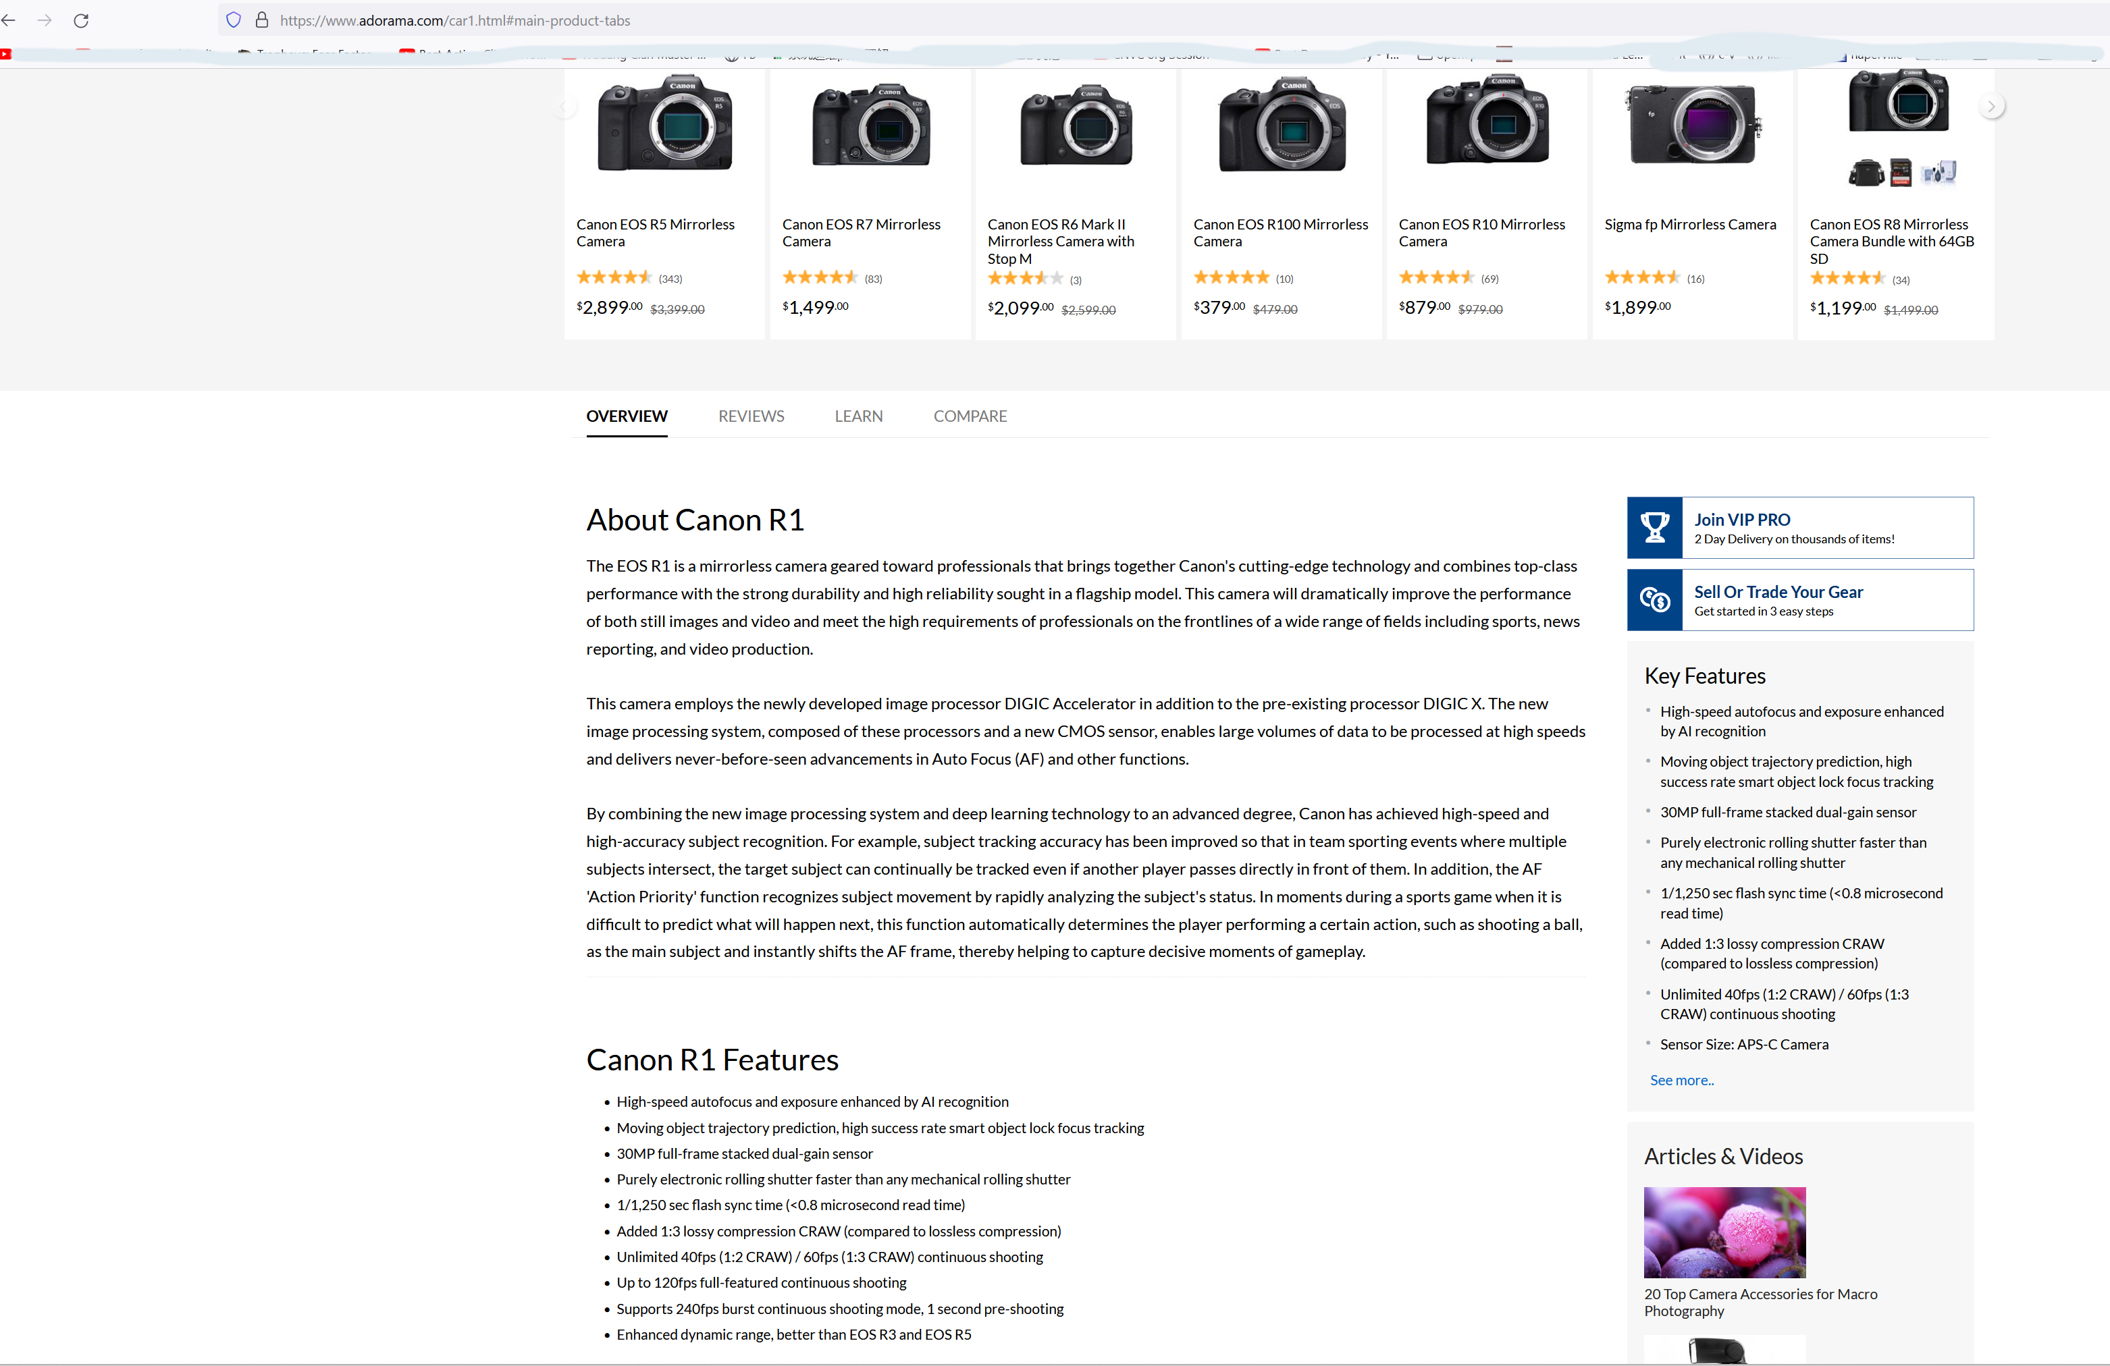The image size is (2110, 1366).
Task: Open the Compare tab
Action: 970,416
